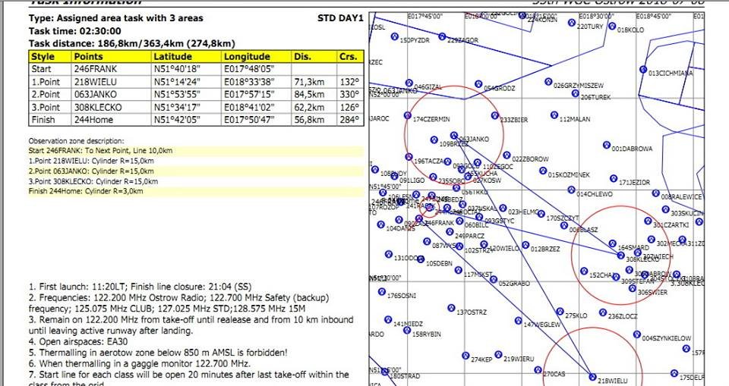Select the 171JEZIOR waypoint icon
Image resolution: width=729 pixels, height=386 pixels.
tap(614, 180)
